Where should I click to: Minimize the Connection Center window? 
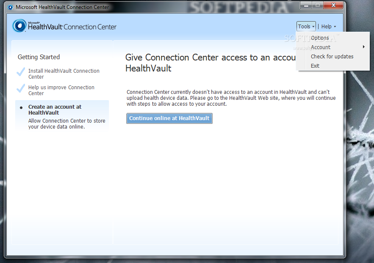306,5
